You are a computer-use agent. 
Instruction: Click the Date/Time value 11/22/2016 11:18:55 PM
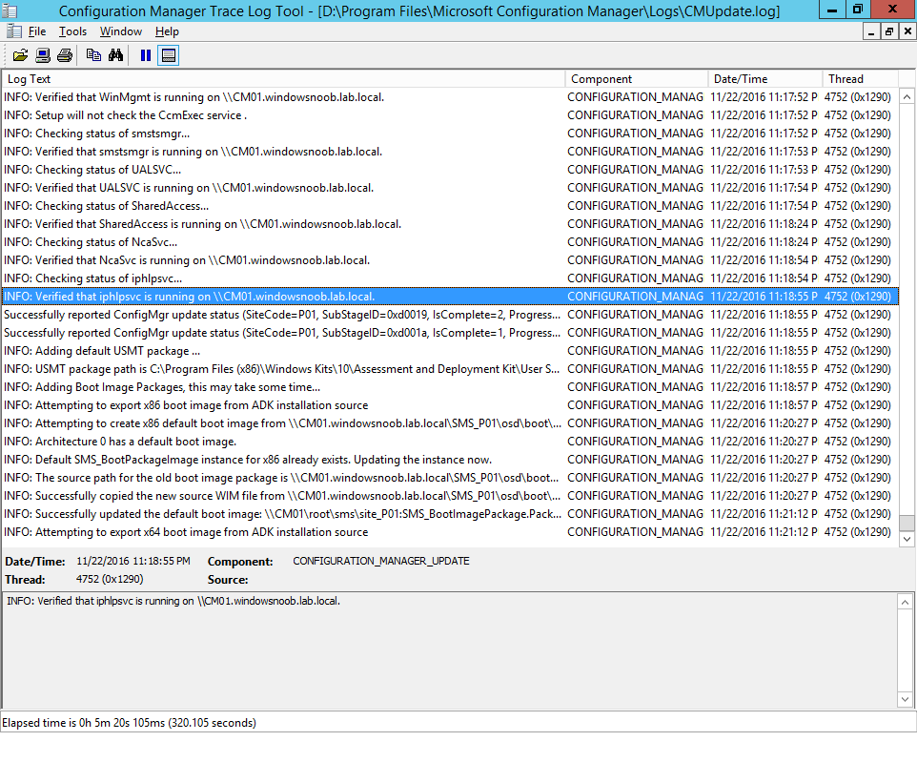pyautogui.click(x=133, y=562)
